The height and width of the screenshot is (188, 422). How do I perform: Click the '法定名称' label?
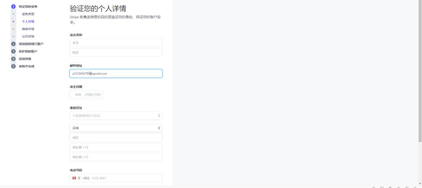pyautogui.click(x=76, y=35)
